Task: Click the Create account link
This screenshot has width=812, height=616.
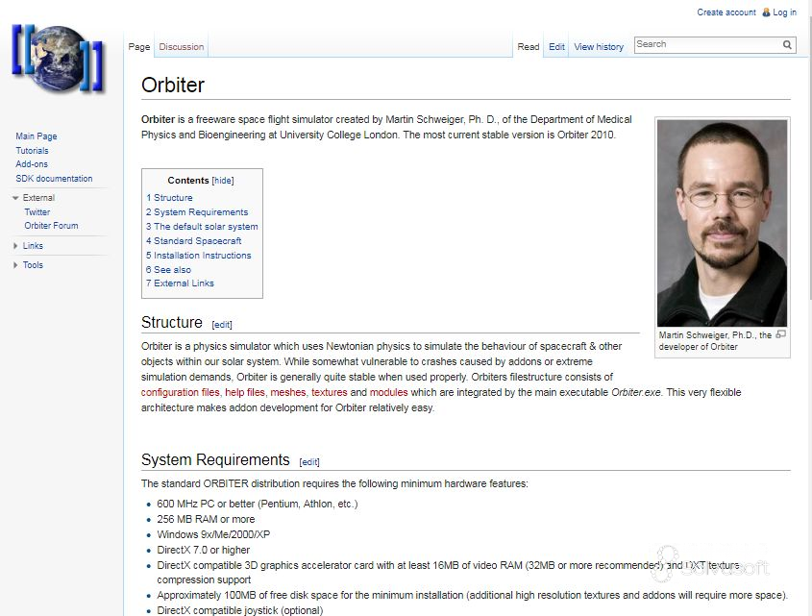Action: 726,12
